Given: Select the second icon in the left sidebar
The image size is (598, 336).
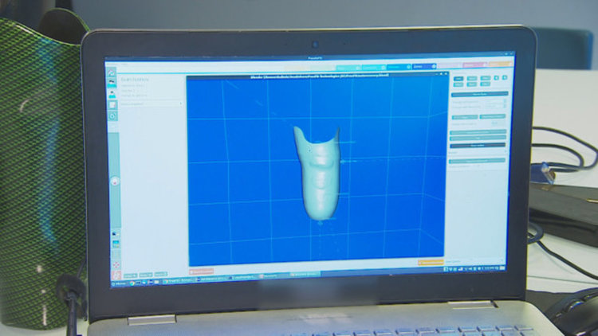Looking at the screenshot, I should [x=112, y=83].
